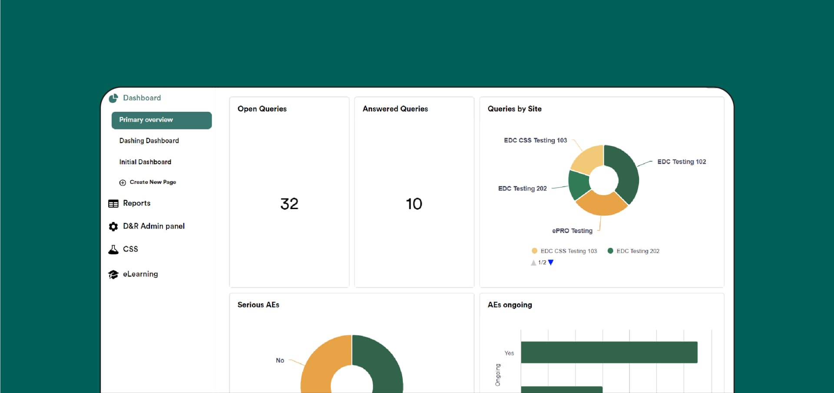Open the CSS section label
Screen dimensions: 834x393
[130, 249]
